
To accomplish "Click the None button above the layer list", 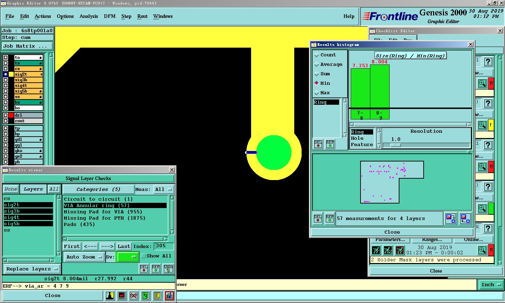I will [x=11, y=189].
